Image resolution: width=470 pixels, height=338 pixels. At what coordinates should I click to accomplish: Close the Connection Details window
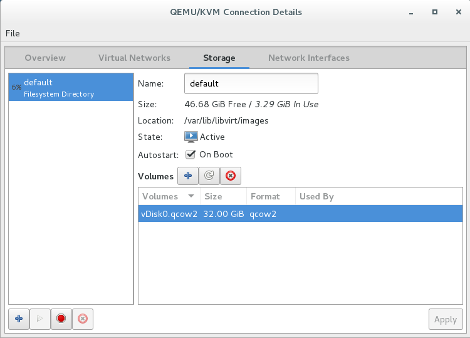coord(458,12)
